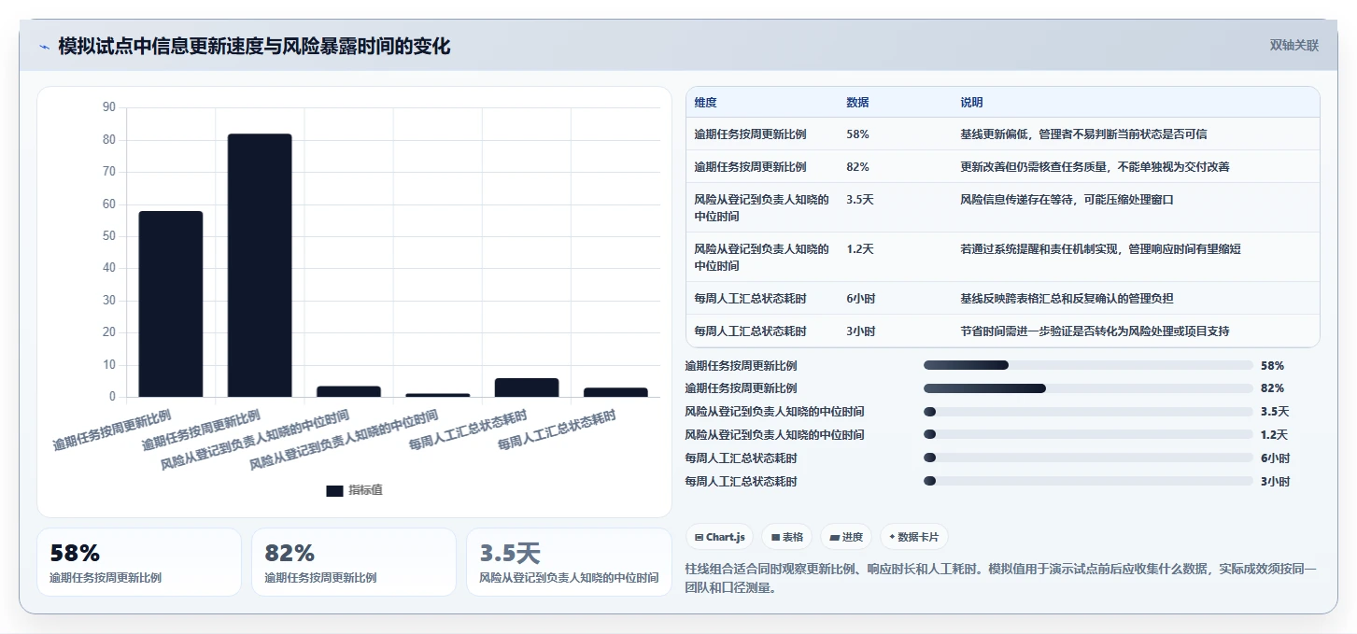The width and height of the screenshot is (1357, 634).
Task: Click the y-axis label 90
Action: (108, 107)
